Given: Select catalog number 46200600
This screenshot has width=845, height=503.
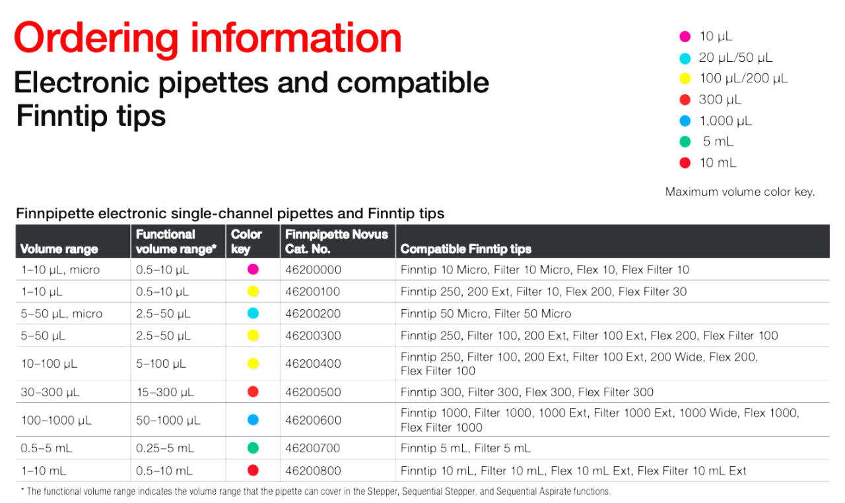Looking at the screenshot, I should (x=314, y=420).
